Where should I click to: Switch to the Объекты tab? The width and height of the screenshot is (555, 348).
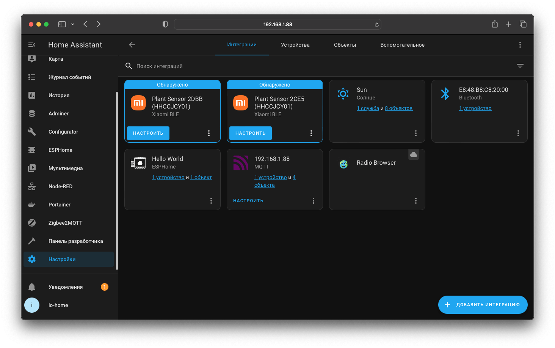click(345, 45)
